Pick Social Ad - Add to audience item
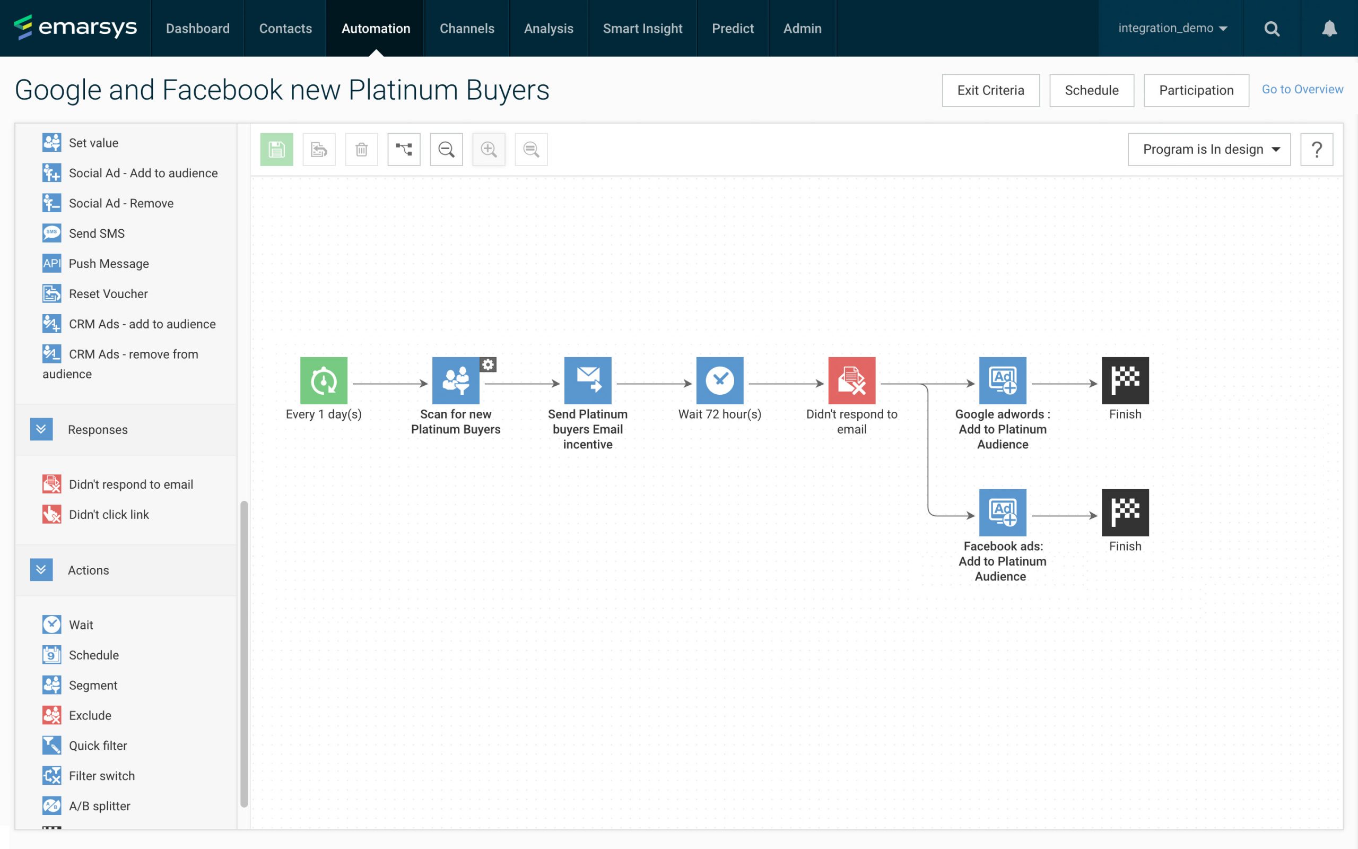 pyautogui.click(x=130, y=173)
